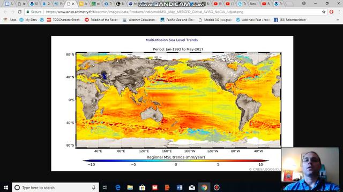This screenshot has width=343, height=192.
Task: Expand the bookmarks overflow chevron
Action: [338, 20]
